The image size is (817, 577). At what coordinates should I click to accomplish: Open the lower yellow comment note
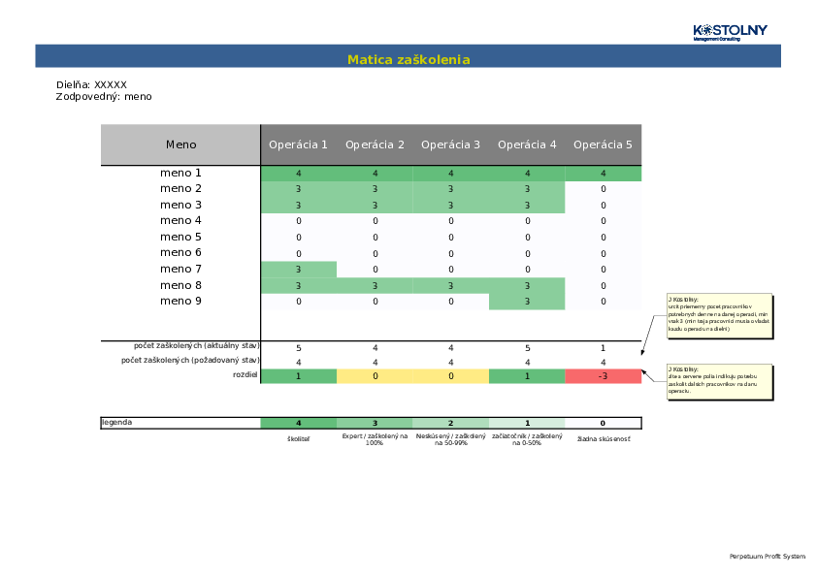(x=720, y=382)
